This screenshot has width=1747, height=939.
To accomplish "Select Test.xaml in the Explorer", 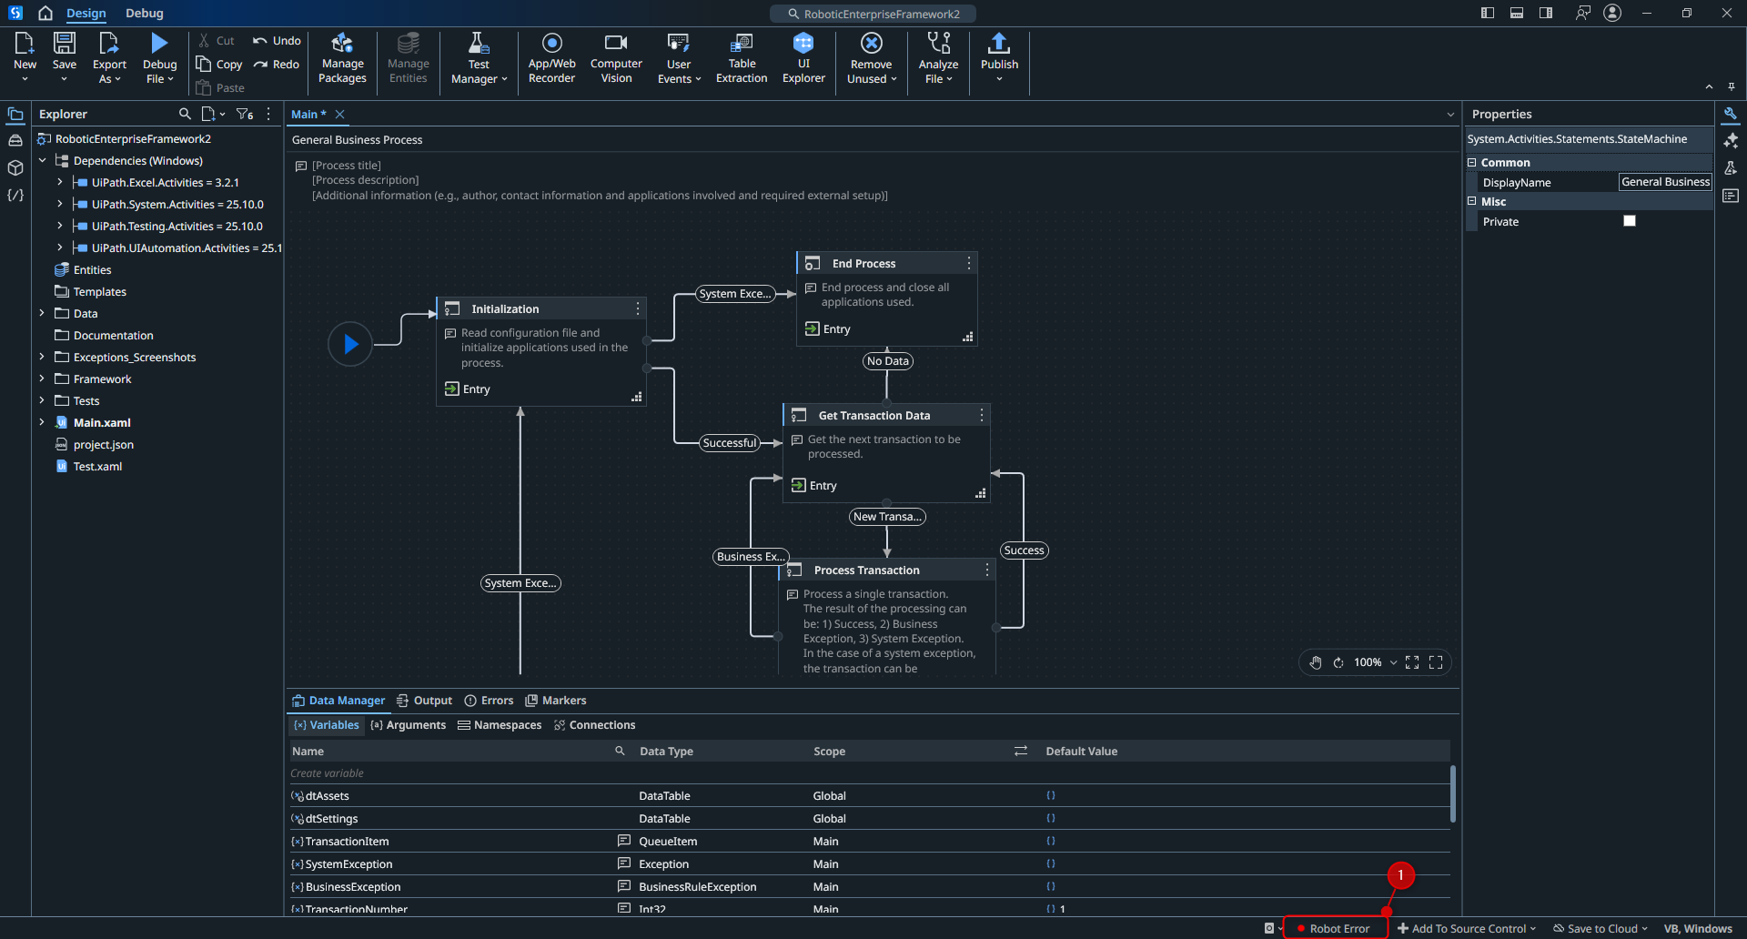I will point(97,467).
